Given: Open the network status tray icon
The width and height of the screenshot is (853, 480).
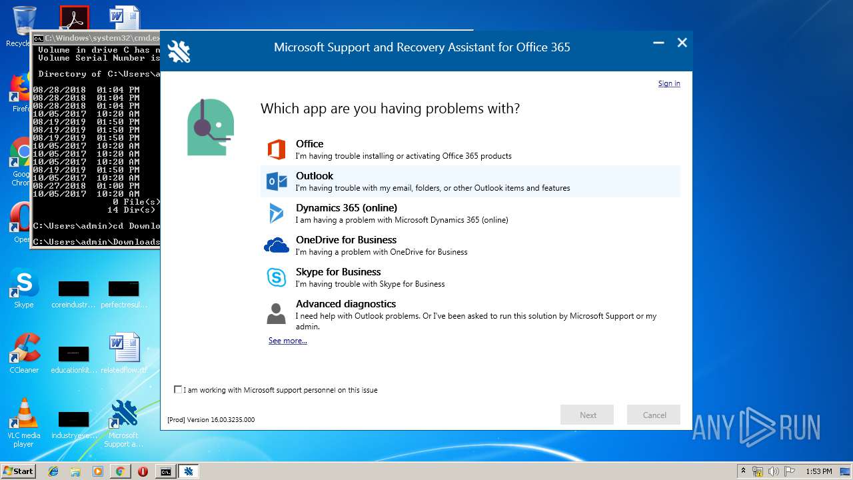Looking at the screenshot, I should (758, 471).
